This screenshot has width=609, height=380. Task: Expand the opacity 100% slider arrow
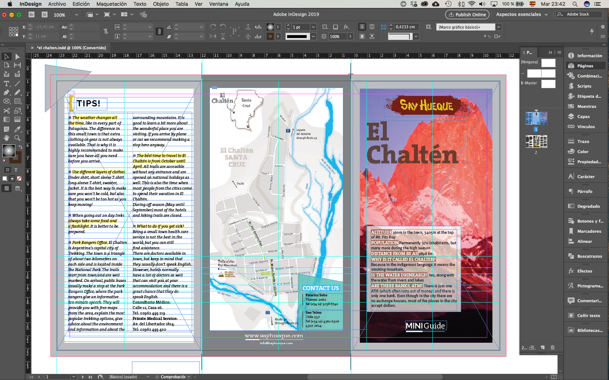(350, 37)
